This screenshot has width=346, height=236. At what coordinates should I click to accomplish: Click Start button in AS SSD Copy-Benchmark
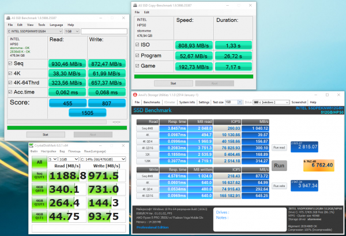click(174, 83)
